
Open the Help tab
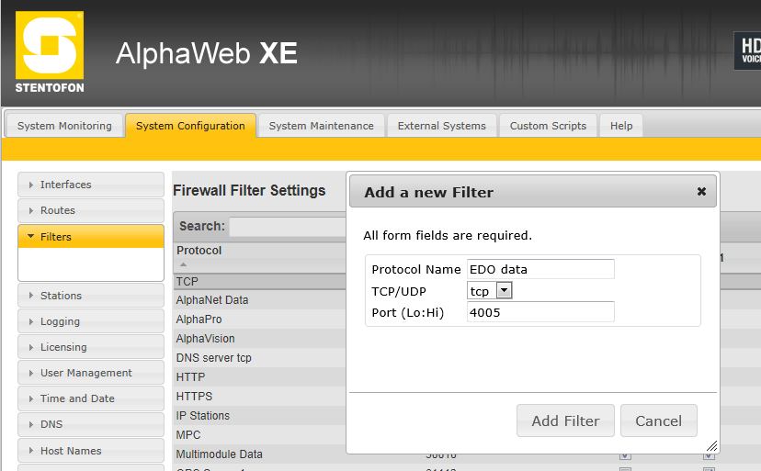[621, 126]
